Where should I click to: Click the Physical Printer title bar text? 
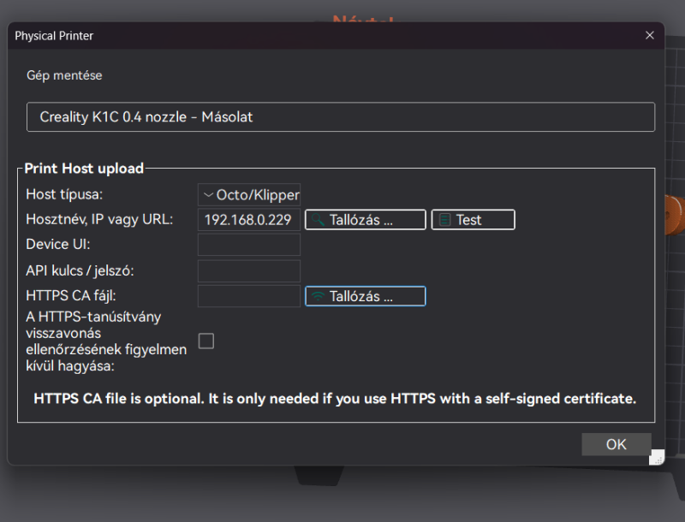[54, 36]
